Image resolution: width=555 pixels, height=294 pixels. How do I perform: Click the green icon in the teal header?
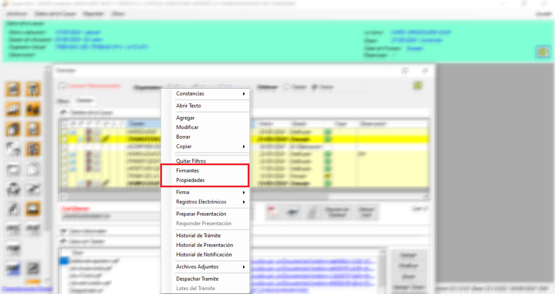pos(543,52)
